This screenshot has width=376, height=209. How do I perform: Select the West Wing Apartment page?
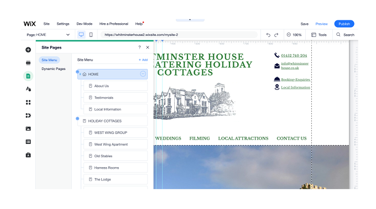tap(116, 144)
